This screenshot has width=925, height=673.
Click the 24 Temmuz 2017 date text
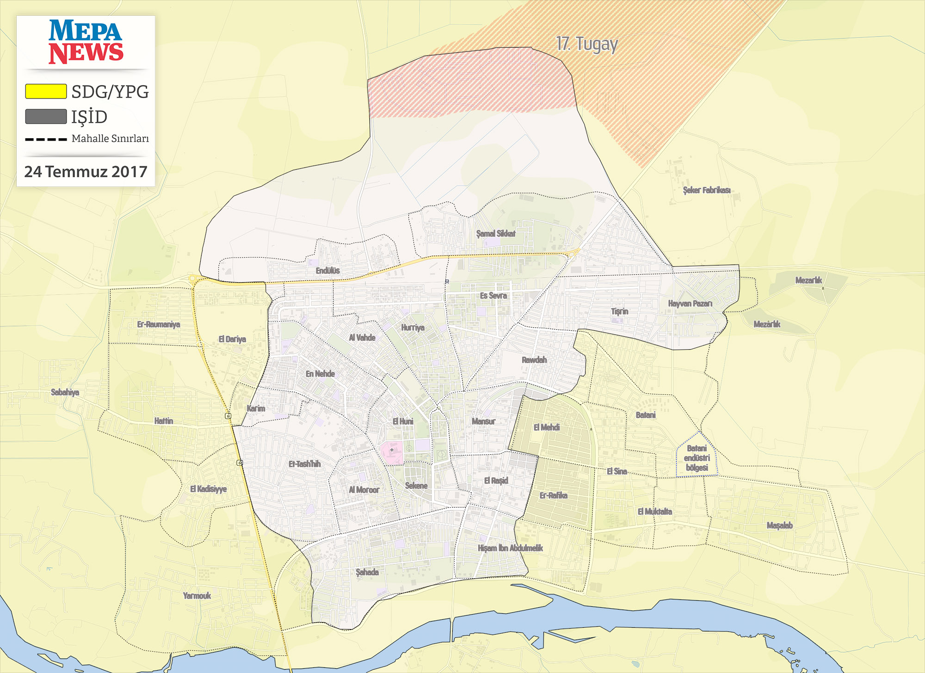86,172
